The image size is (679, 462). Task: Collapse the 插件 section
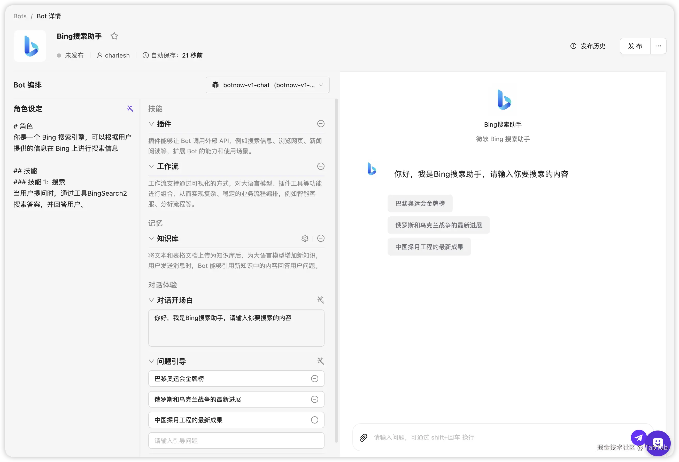(x=151, y=124)
